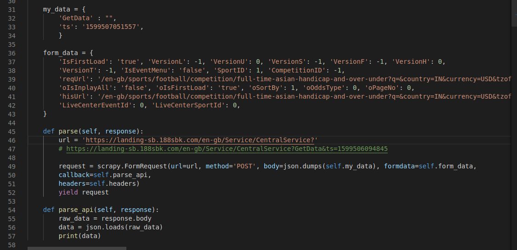The width and height of the screenshot is (517, 250).
Task: Click the 'headers' argument on line 51
Action: point(72,183)
